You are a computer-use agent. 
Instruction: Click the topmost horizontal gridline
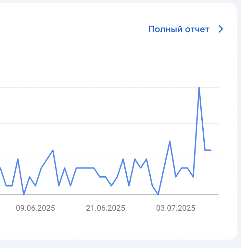coord(109,87)
